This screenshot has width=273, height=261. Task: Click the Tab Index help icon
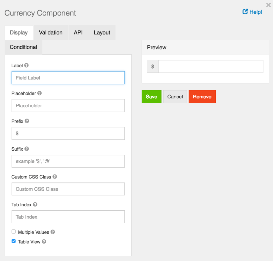click(x=35, y=205)
